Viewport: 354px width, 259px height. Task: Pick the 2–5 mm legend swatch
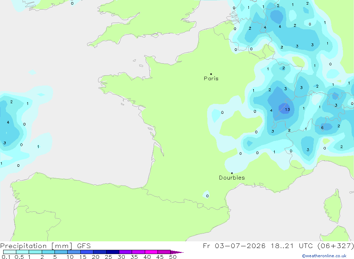pos(48,252)
